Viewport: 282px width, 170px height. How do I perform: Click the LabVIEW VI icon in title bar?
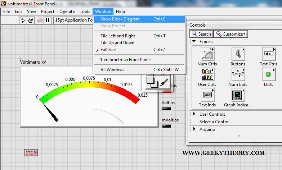pos(3,4)
